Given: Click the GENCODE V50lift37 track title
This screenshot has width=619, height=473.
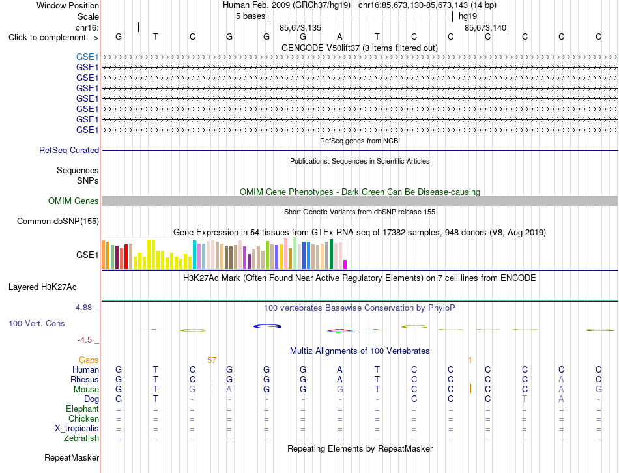Looking at the screenshot, I should 360,48.
